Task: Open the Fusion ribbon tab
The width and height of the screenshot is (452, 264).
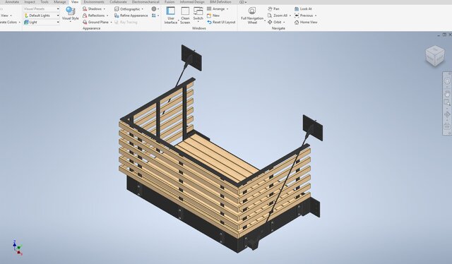Action: (x=169, y=2)
